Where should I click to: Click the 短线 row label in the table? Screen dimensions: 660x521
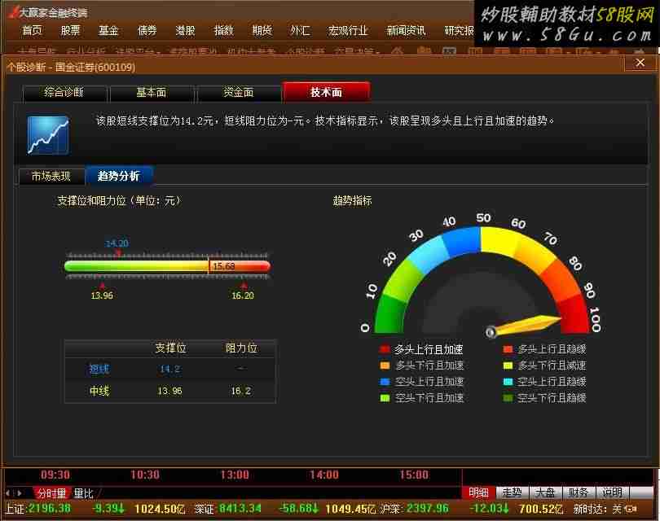pyautogui.click(x=99, y=369)
